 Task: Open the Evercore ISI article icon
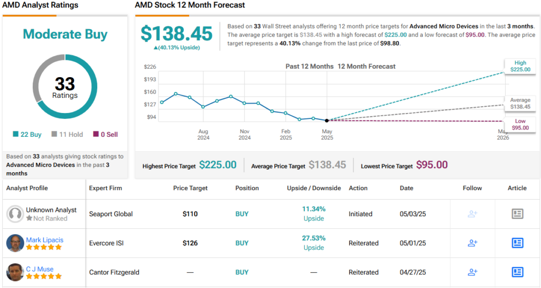[x=517, y=243]
